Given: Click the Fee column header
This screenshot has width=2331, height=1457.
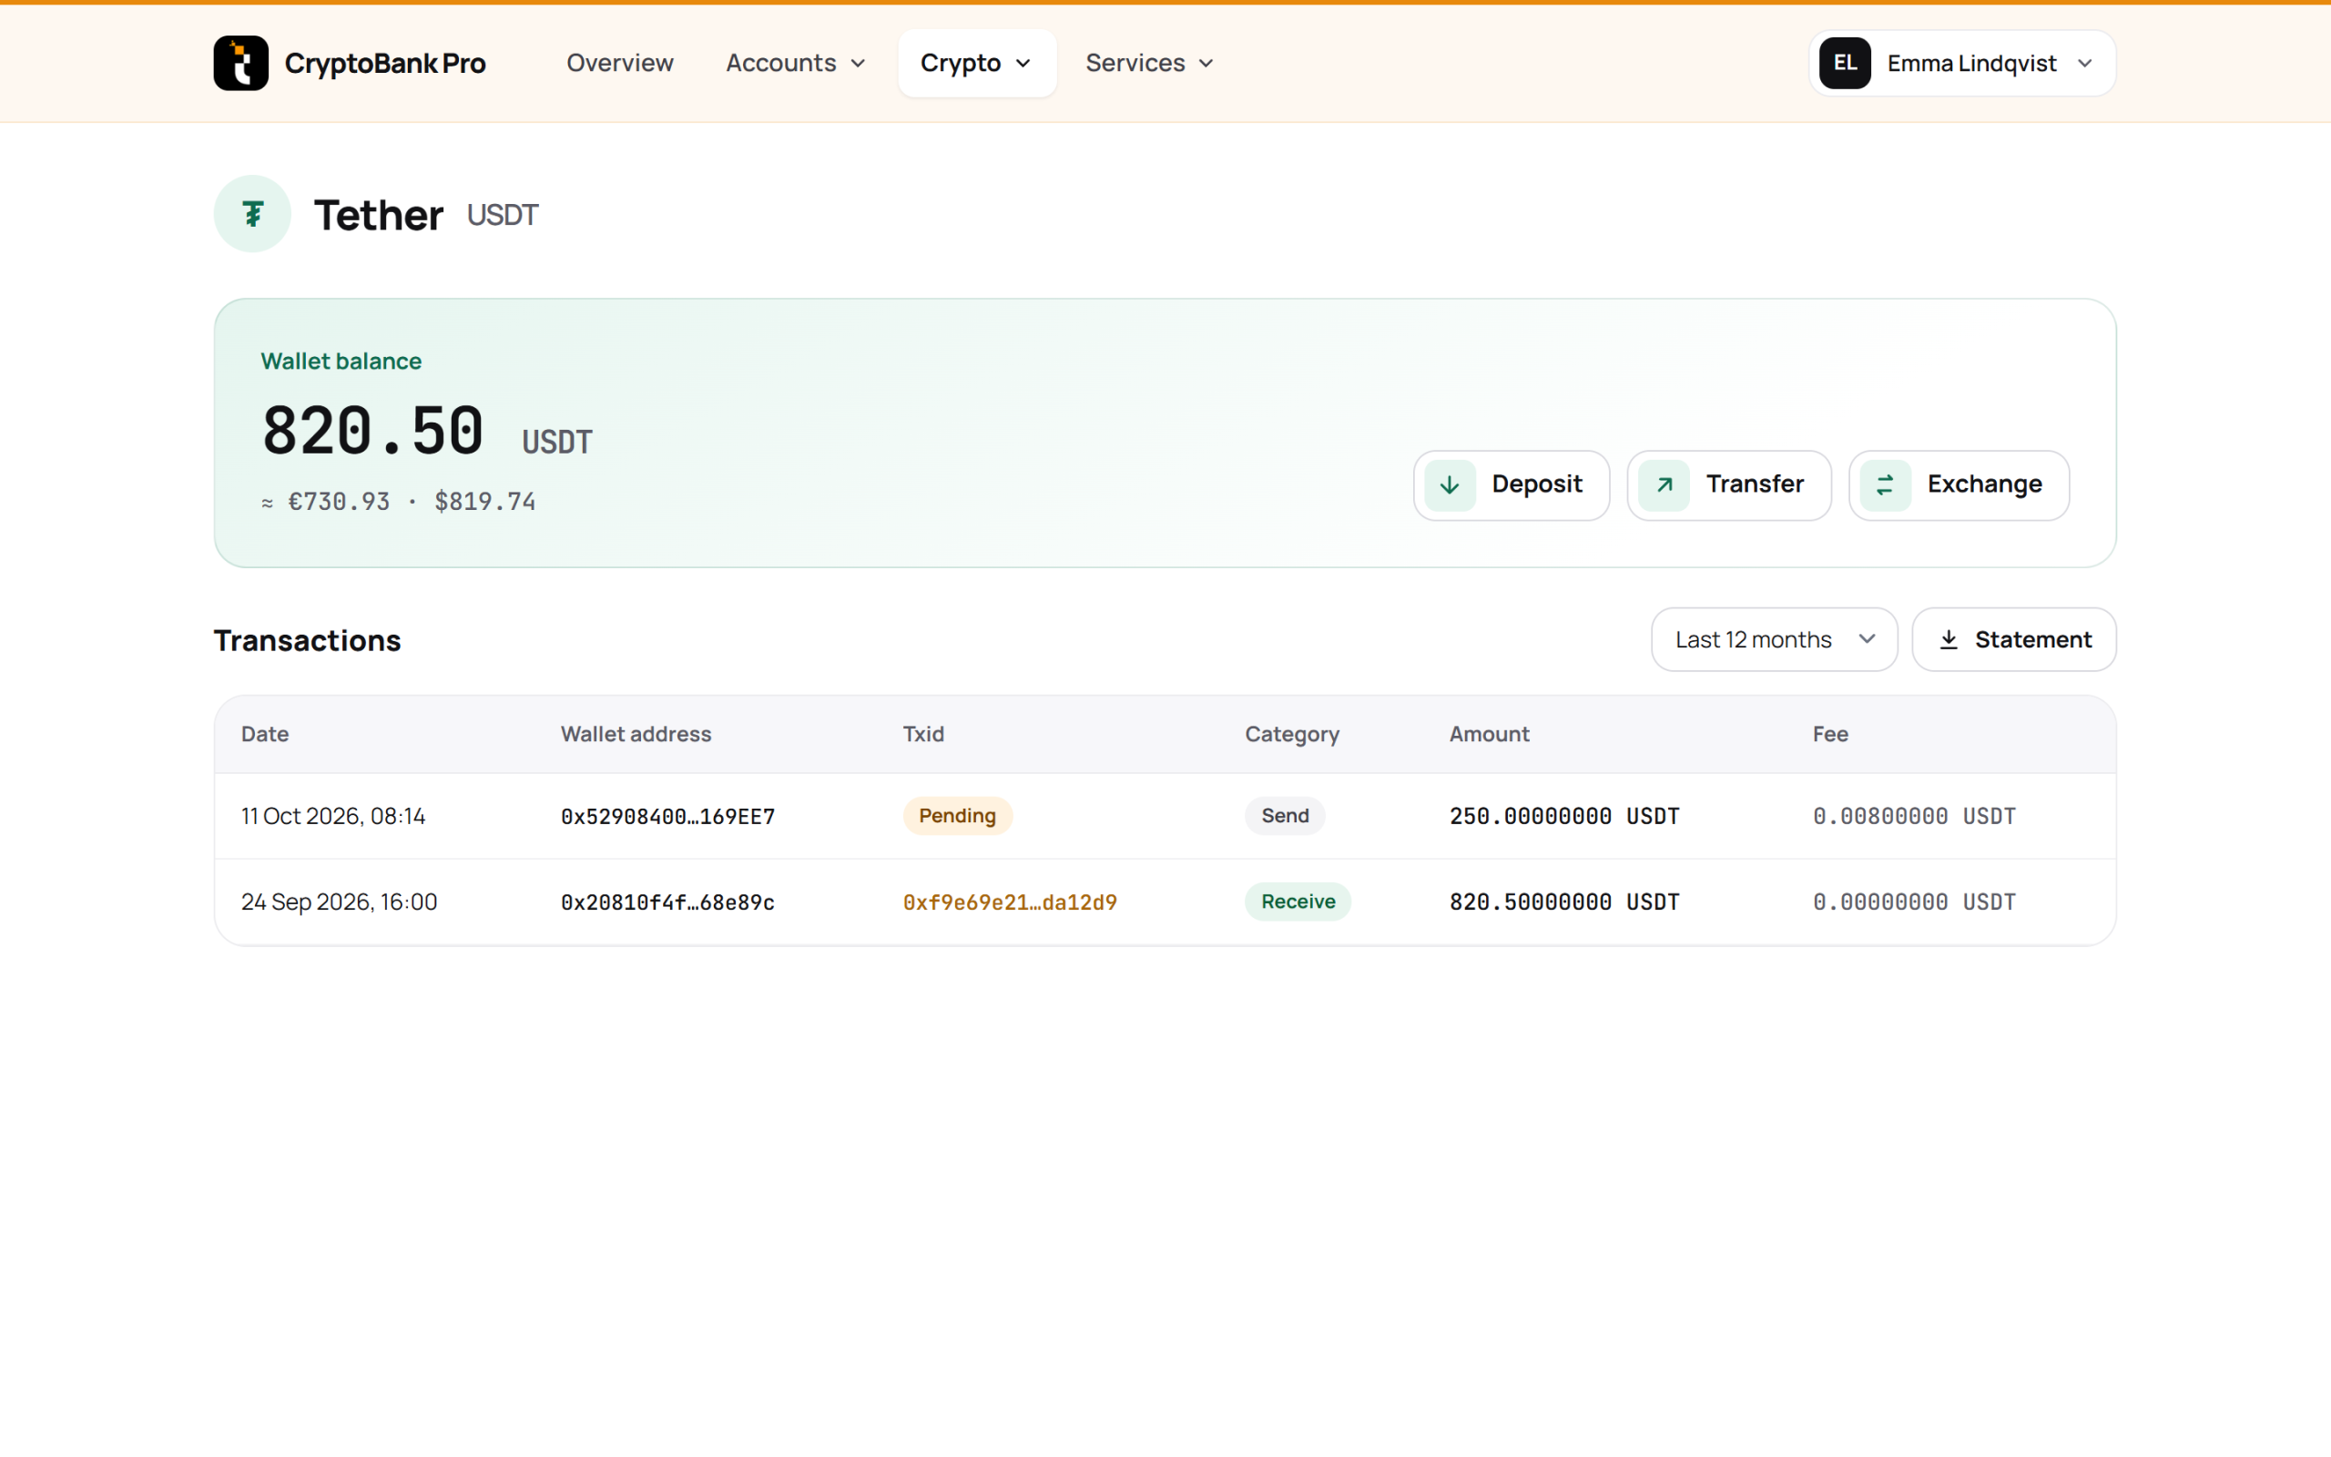Looking at the screenshot, I should pyautogui.click(x=1830, y=734).
